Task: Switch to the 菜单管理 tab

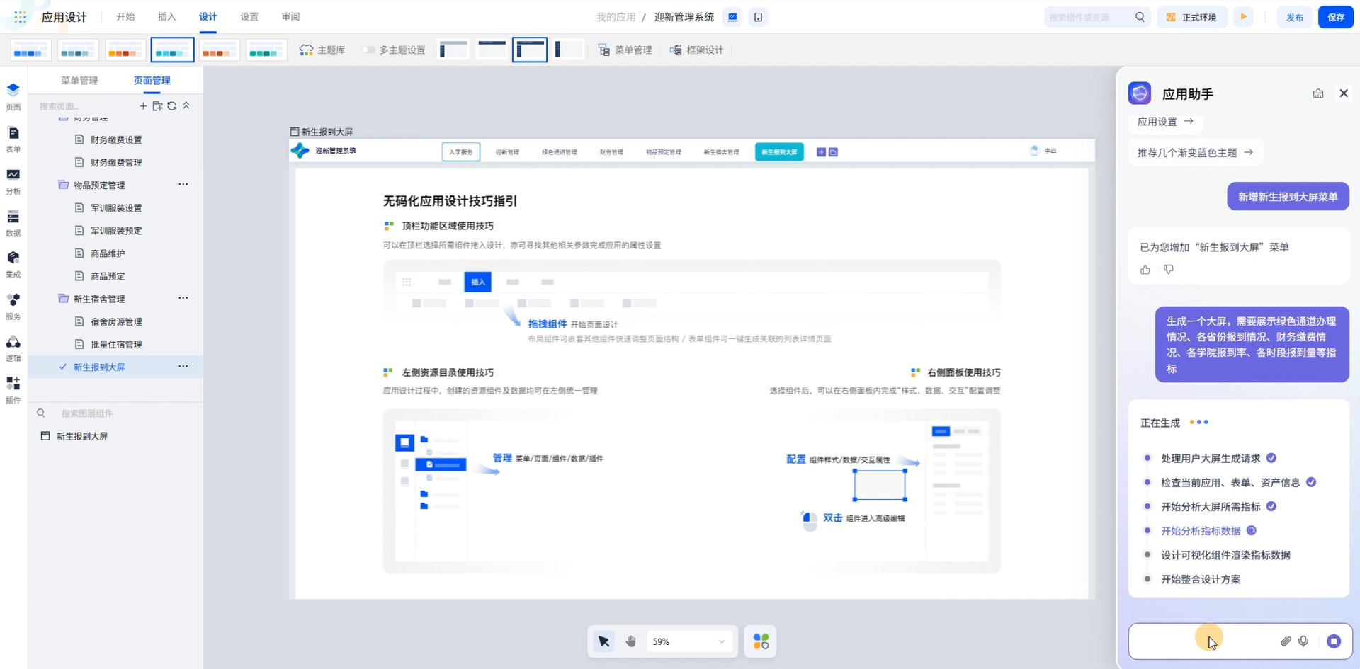Action: coord(79,81)
